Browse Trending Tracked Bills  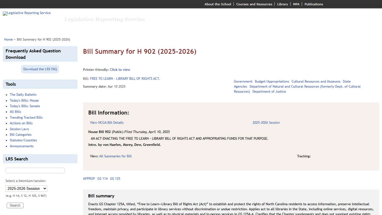tap(26, 117)
